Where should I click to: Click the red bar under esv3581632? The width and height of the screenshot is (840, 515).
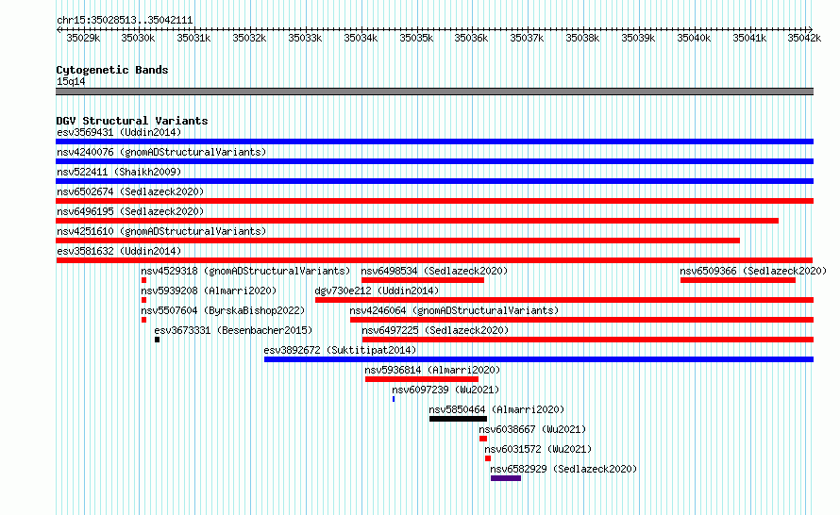434,260
